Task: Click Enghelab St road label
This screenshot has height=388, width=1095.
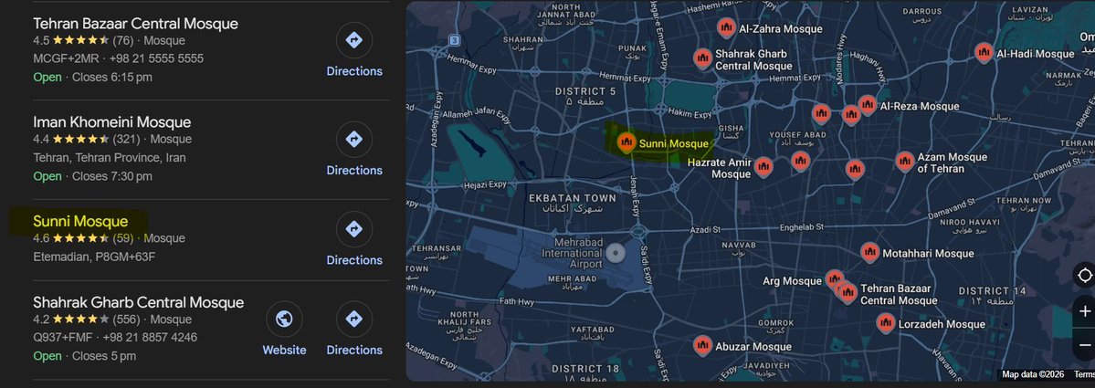Action: (802, 227)
